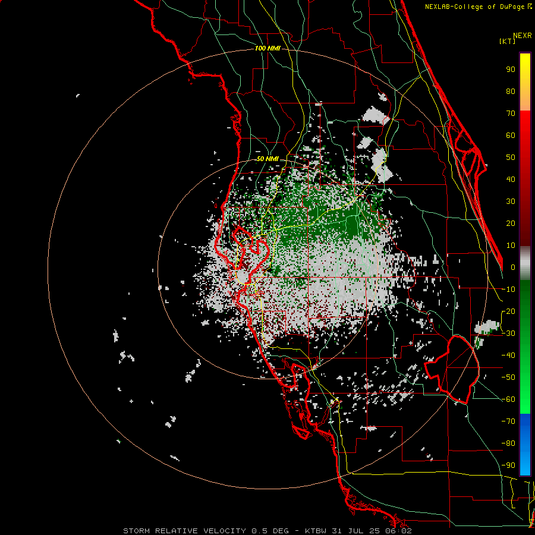Click the -20 value on velocity scale
535x535 pixels.
pyautogui.click(x=508, y=311)
